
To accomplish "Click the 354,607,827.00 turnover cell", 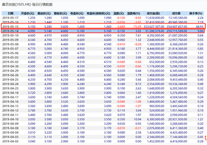I will coord(177,27).
